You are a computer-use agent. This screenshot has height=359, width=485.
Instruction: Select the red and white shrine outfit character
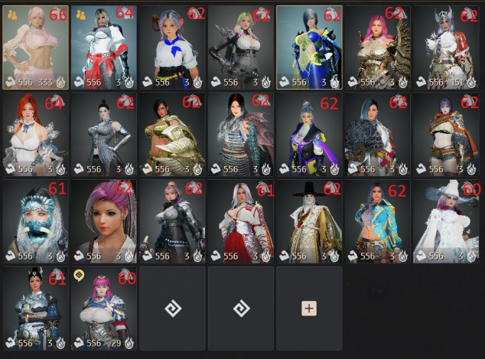pyautogui.click(x=241, y=221)
